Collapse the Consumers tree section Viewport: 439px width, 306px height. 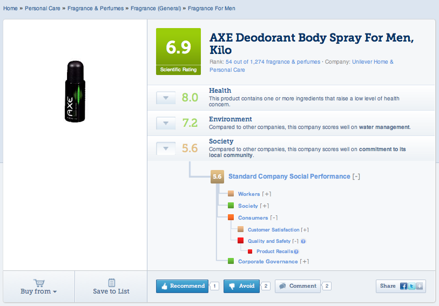273,218
